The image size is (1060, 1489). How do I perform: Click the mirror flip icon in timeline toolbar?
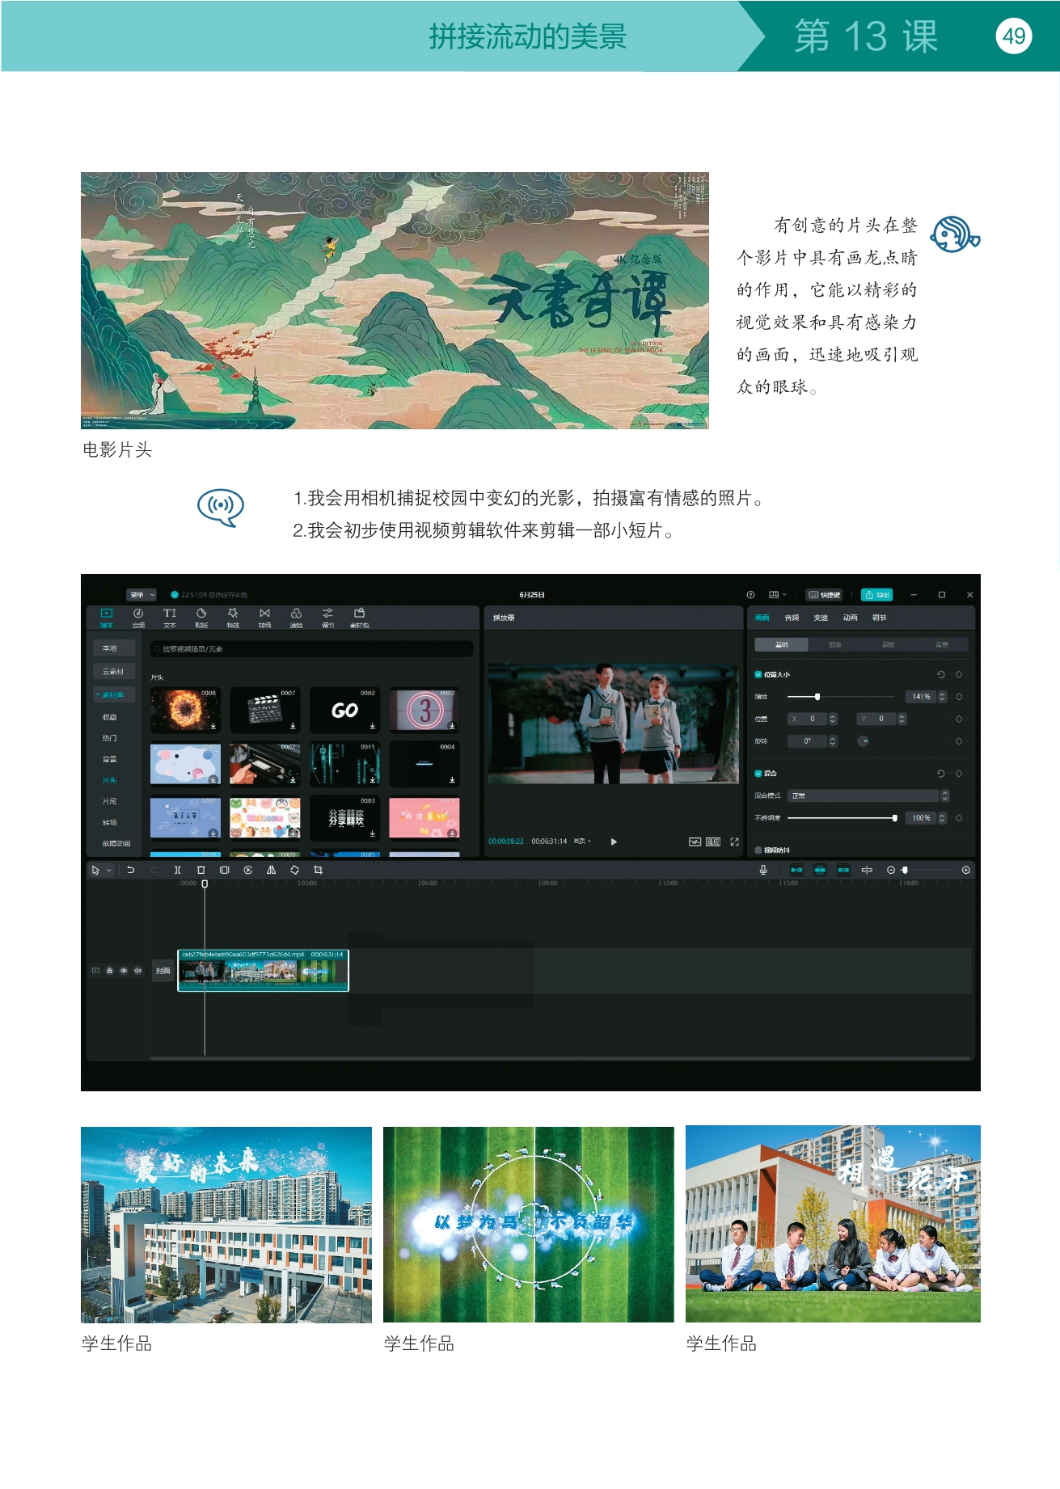[x=271, y=870]
